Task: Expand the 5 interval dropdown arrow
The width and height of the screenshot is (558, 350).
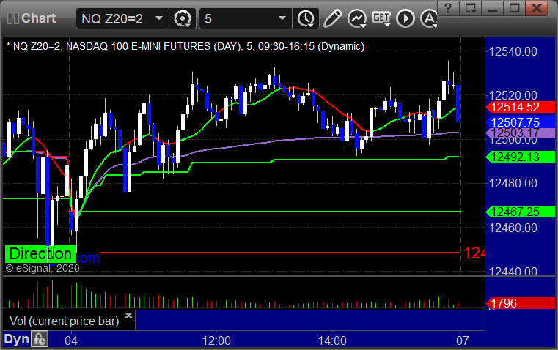Action: [x=282, y=18]
